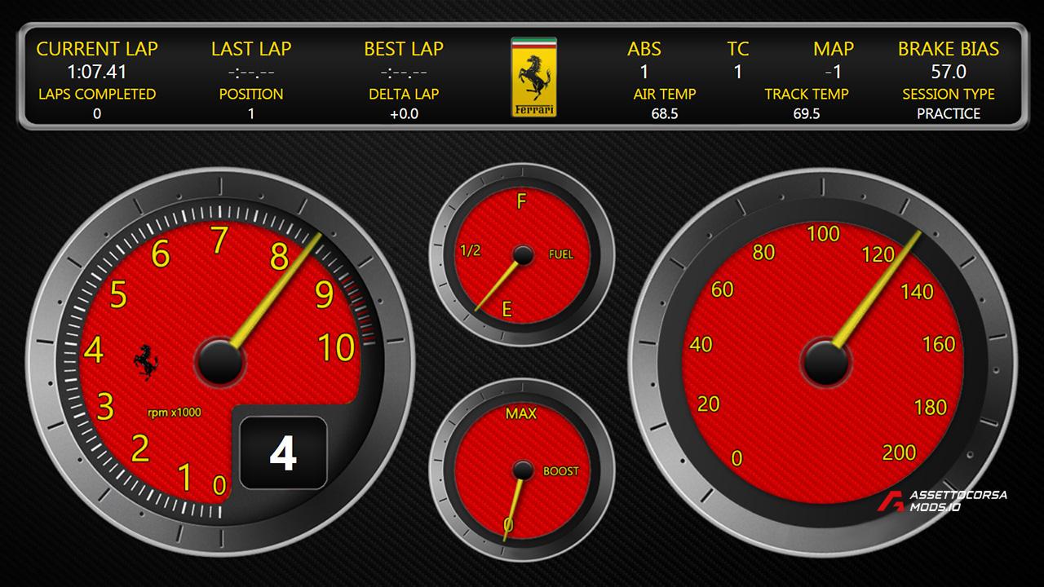Click the 5 mark on tachometer

[118, 295]
